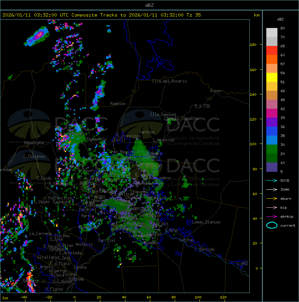Click the 180 km y-axis tick label
Viewport: 299px width, 302px height.
point(253,45)
